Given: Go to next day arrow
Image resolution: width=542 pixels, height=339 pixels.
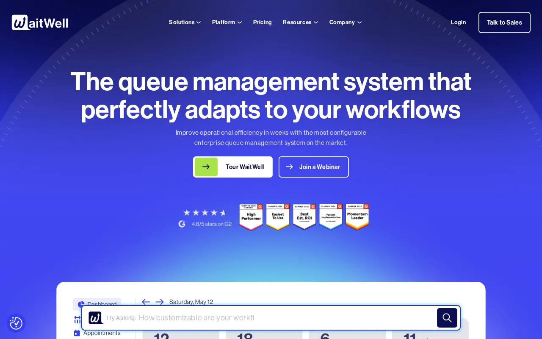Looking at the screenshot, I should (160, 302).
